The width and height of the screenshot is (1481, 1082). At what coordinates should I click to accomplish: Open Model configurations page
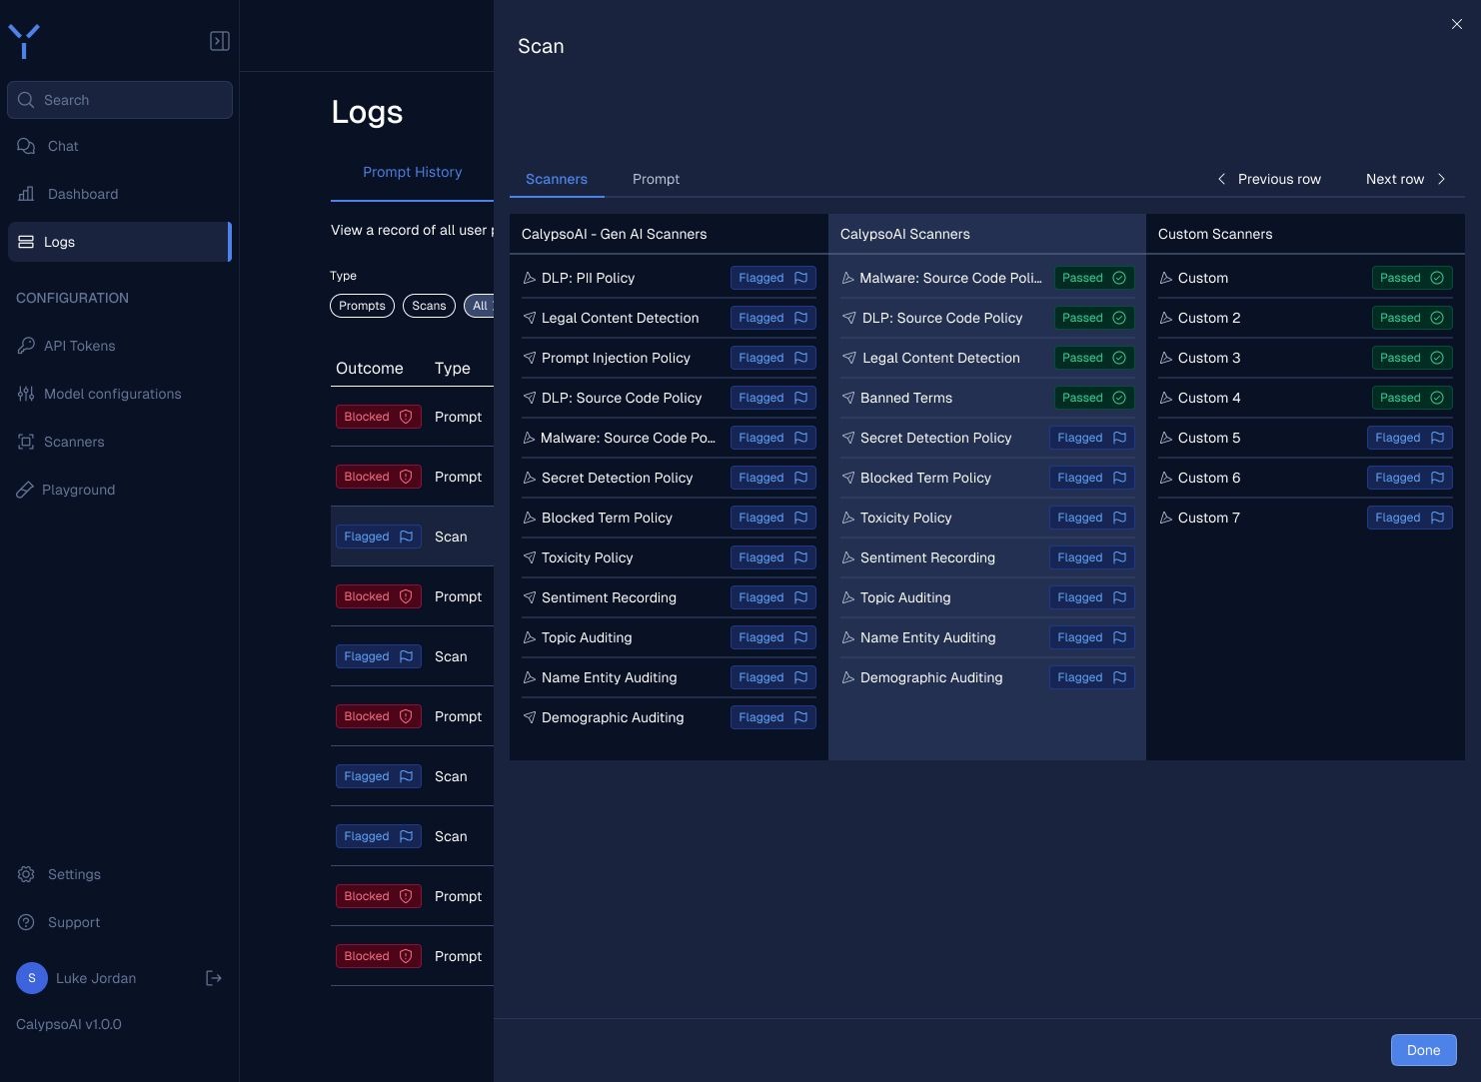coord(112,394)
